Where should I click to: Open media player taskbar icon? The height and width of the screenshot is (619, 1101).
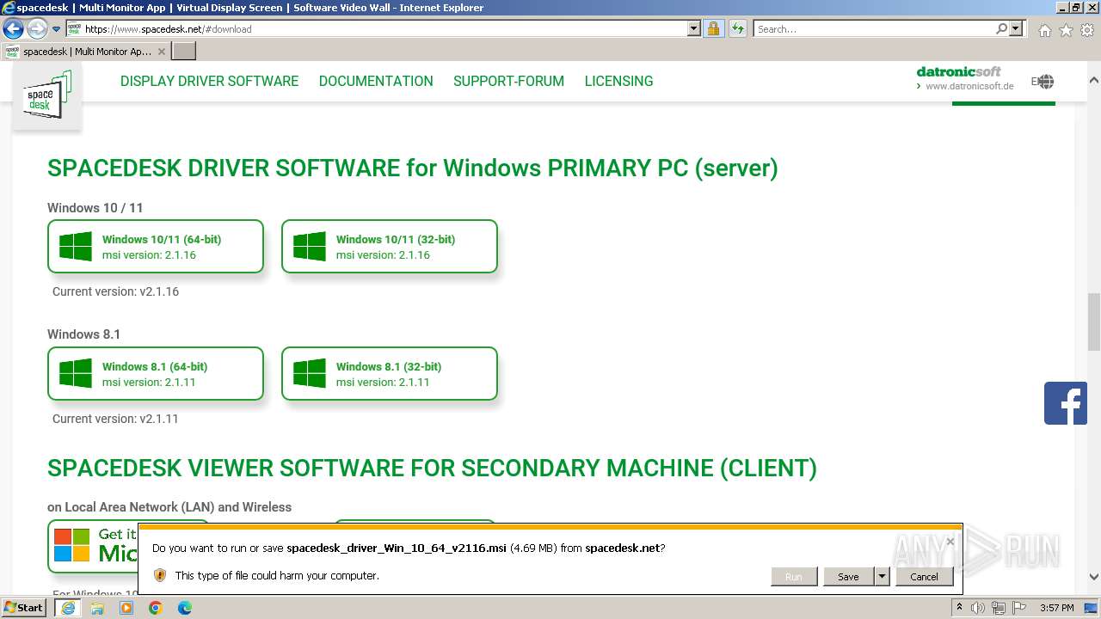point(126,608)
